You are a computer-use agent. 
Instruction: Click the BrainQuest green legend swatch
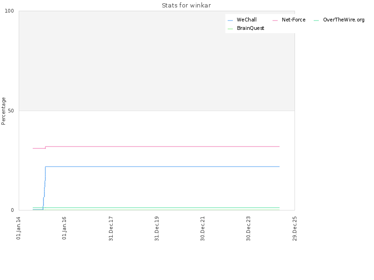(230, 29)
